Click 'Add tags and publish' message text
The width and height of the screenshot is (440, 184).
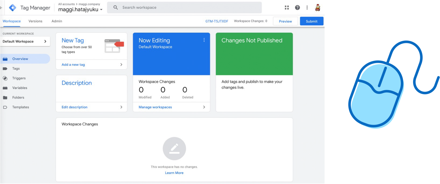(252, 84)
